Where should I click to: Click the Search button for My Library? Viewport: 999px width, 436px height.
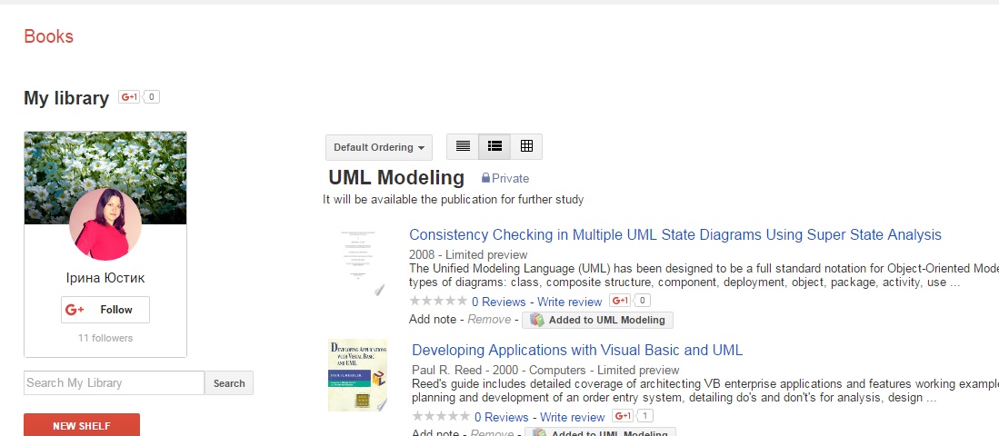(x=229, y=383)
